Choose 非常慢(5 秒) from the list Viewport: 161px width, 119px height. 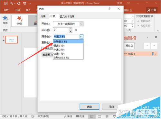pyautogui.click(x=68, y=41)
